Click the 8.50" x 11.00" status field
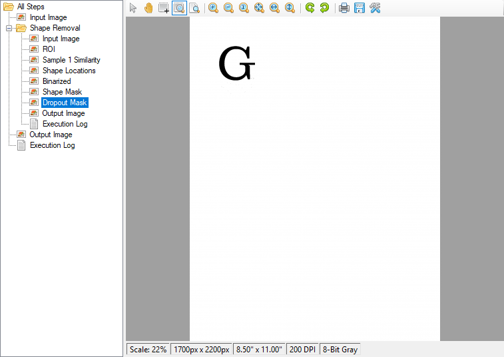Screen dimensions: 504x357 pos(259,350)
